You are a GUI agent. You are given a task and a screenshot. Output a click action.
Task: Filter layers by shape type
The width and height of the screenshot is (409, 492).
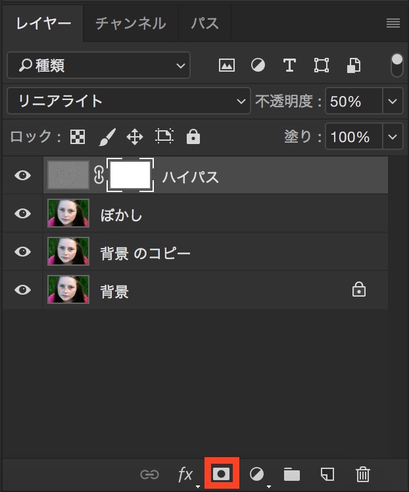tap(322, 65)
